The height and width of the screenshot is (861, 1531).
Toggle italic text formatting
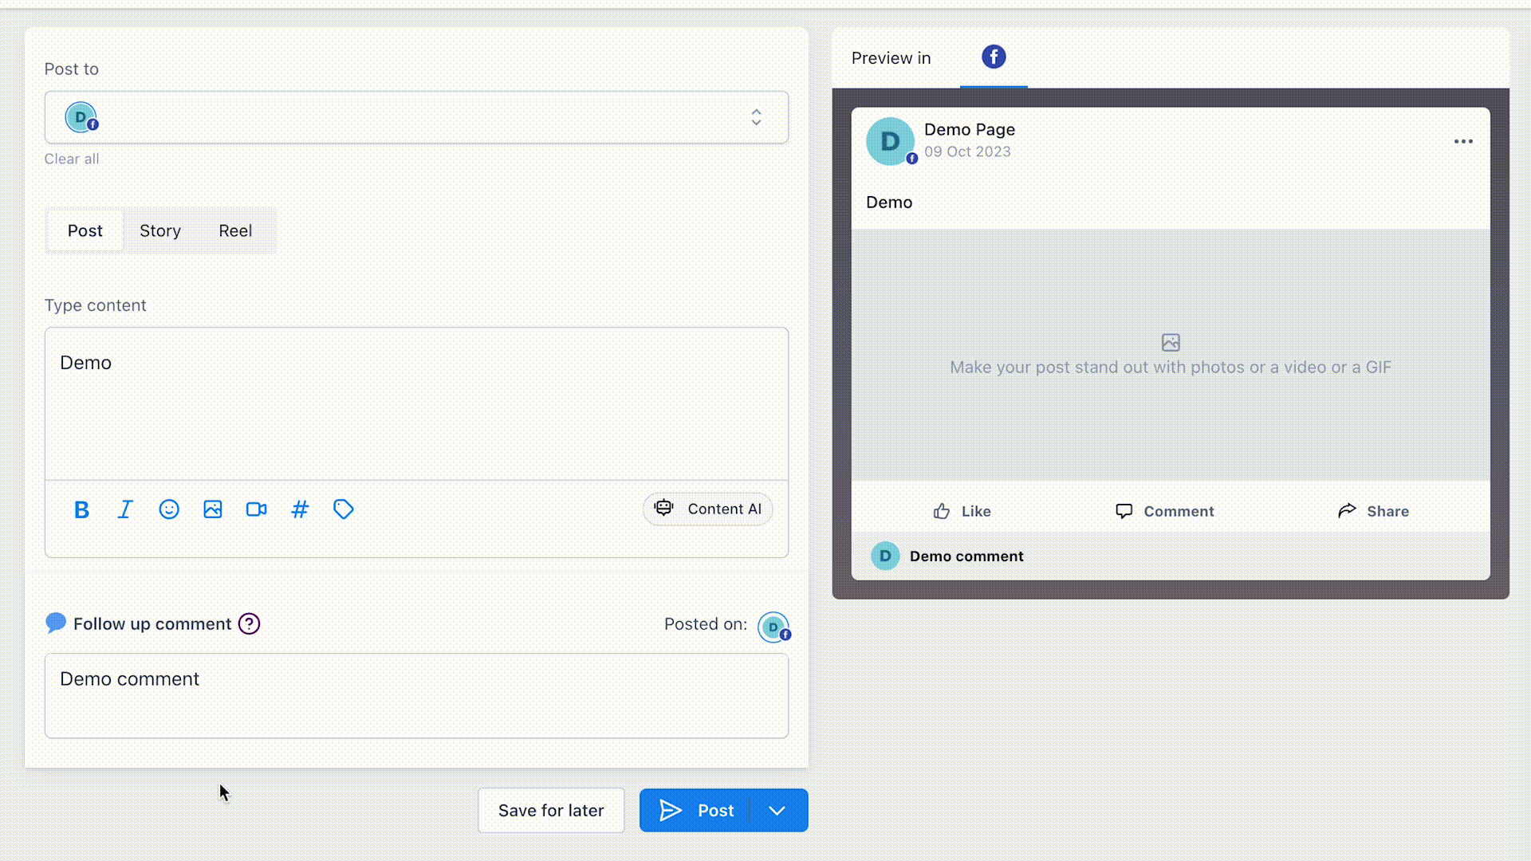coord(125,509)
